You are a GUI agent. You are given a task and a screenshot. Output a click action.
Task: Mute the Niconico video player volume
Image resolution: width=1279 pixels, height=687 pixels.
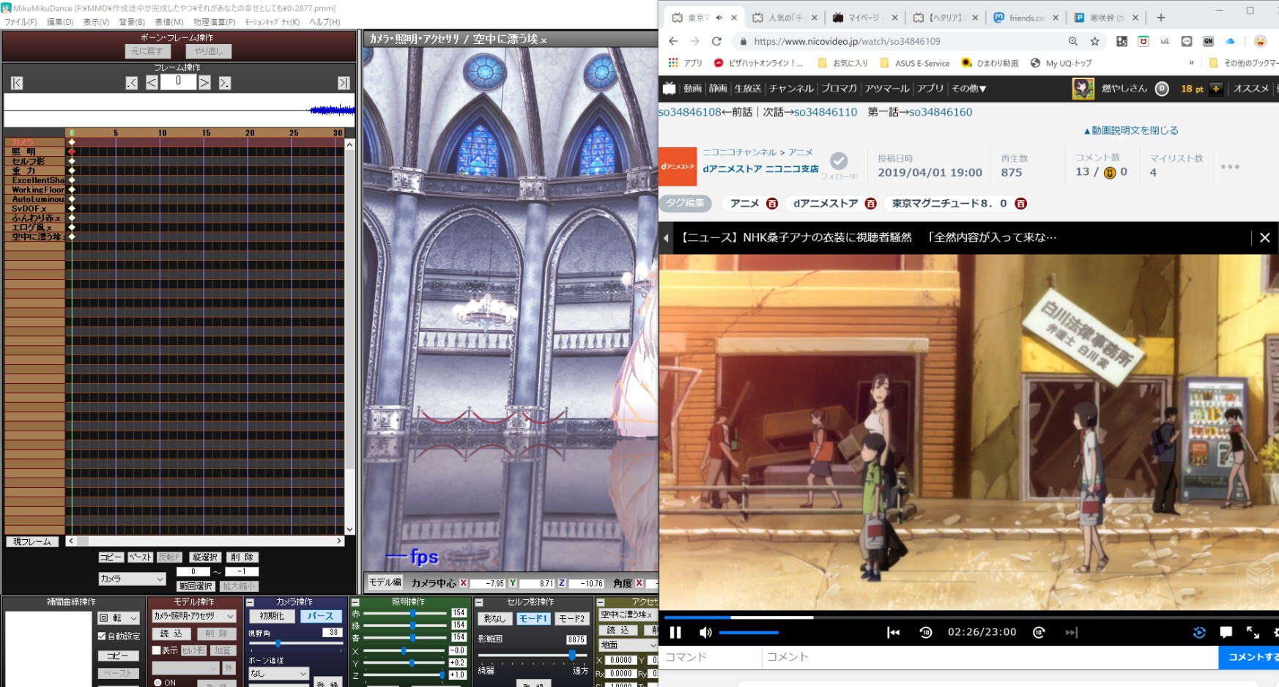click(x=705, y=632)
